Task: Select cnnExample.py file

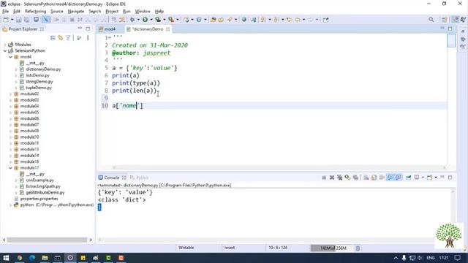Action: coord(39,180)
